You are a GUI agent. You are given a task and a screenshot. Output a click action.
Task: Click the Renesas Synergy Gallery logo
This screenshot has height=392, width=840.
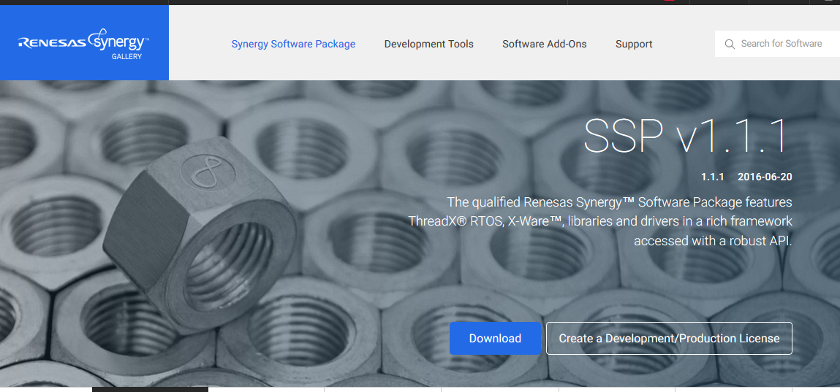pos(83,43)
